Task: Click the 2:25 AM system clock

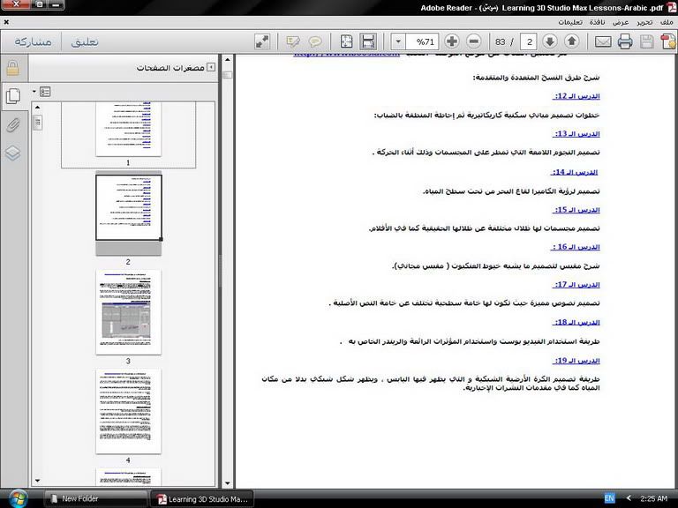Action: point(653,498)
